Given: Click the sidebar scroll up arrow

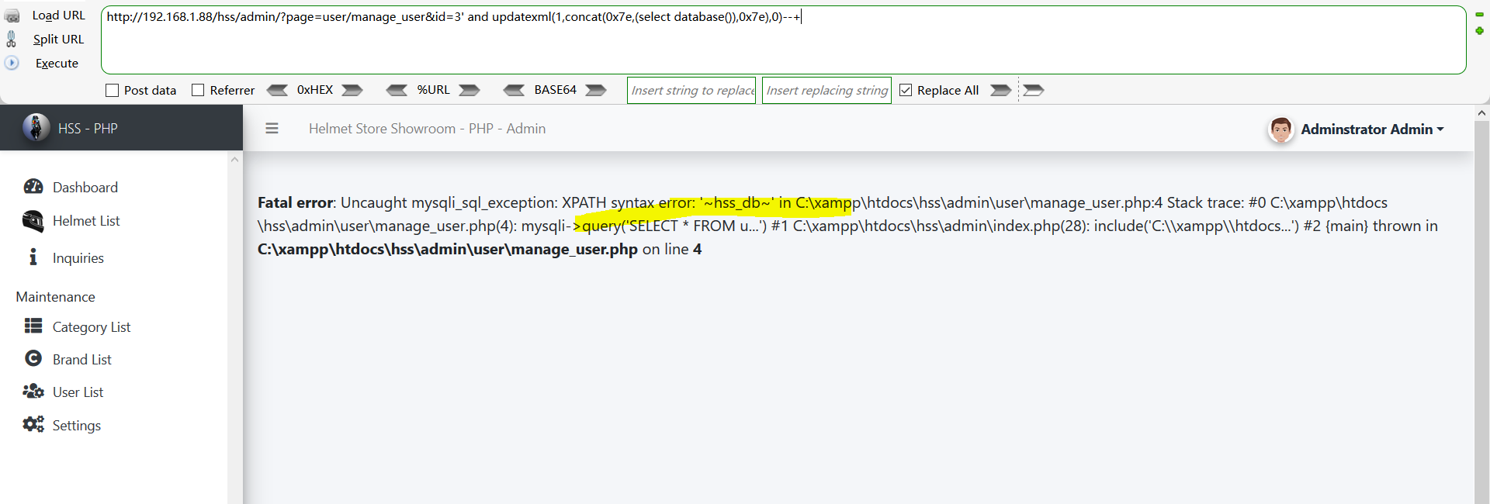Looking at the screenshot, I should pyautogui.click(x=234, y=160).
